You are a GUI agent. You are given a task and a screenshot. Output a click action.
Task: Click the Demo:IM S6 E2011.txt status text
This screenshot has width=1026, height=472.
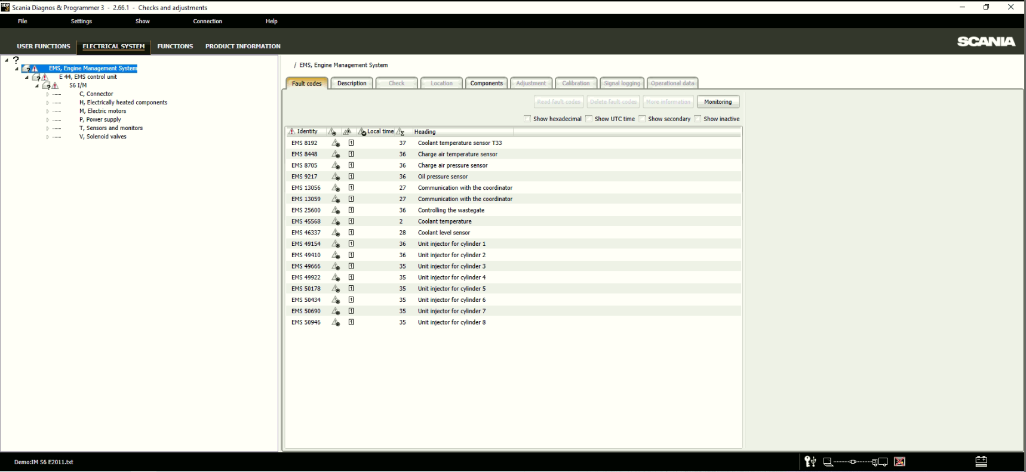tap(44, 462)
